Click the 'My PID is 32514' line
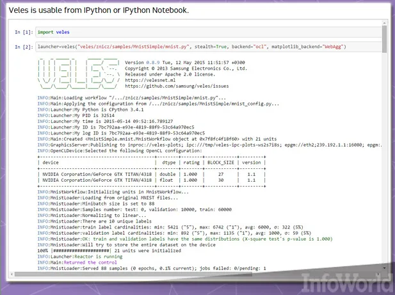The height and width of the screenshot is (295, 395). (76, 116)
